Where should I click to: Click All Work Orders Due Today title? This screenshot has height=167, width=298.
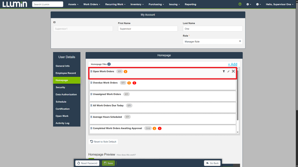click(108, 106)
